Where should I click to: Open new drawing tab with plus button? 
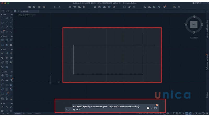pos(19,11)
